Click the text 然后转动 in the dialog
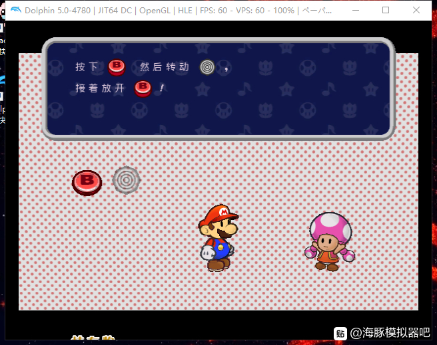The image size is (437, 345). (165, 67)
